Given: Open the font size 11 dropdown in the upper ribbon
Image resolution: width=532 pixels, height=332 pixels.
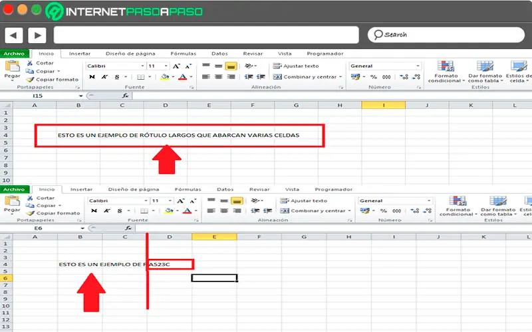Looking at the screenshot, I should tap(166, 66).
